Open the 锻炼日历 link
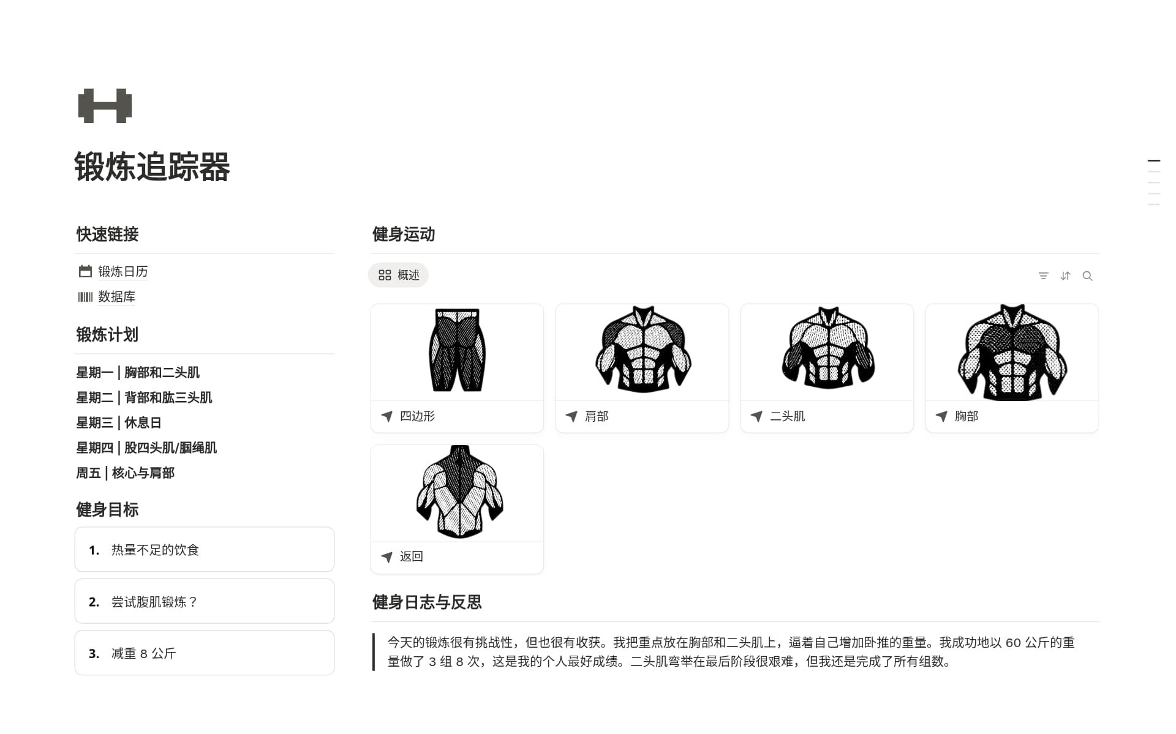The height and width of the screenshot is (734, 1176). (123, 271)
